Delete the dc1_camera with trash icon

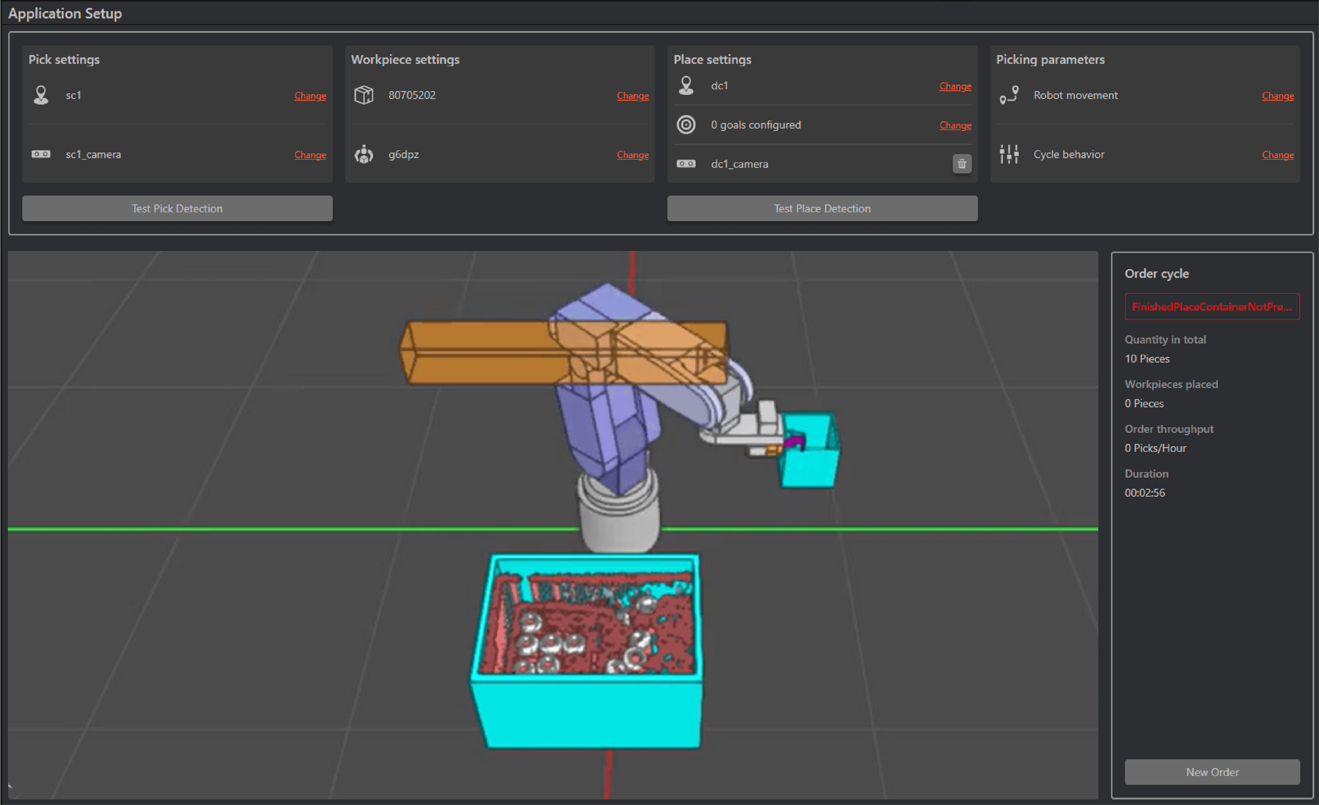(x=961, y=164)
